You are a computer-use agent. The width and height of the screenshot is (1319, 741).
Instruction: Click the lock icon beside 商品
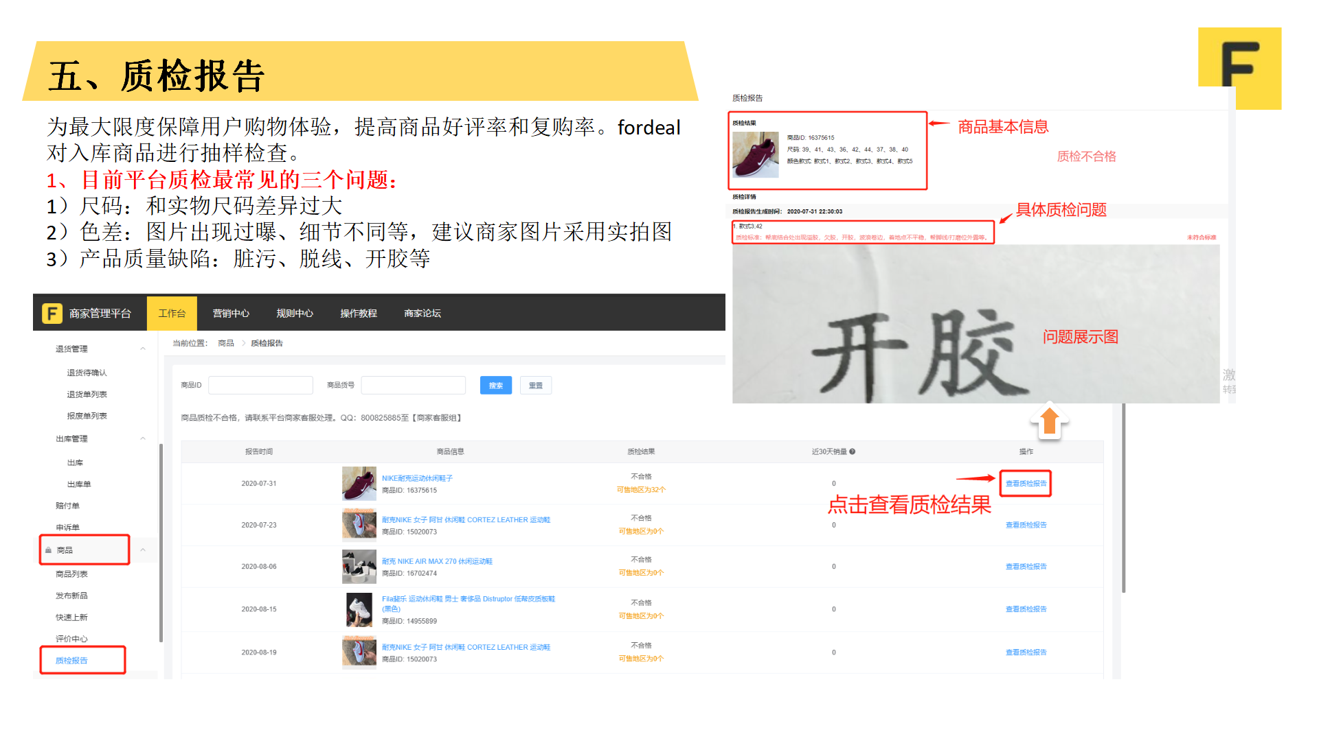(x=49, y=550)
